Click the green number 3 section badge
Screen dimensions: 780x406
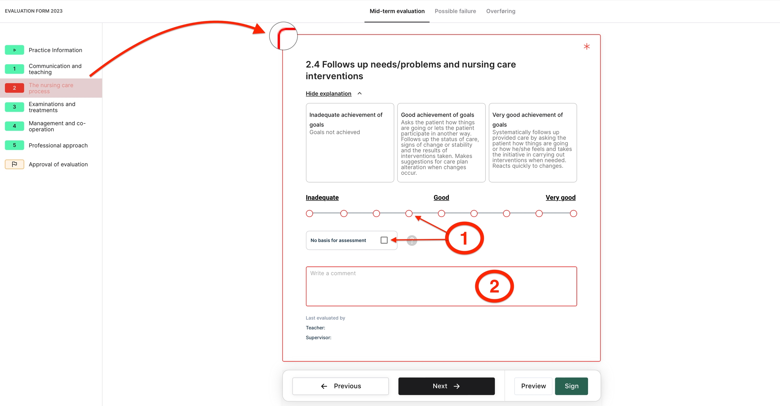point(14,107)
